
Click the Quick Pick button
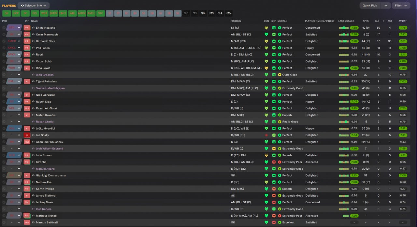(370, 6)
